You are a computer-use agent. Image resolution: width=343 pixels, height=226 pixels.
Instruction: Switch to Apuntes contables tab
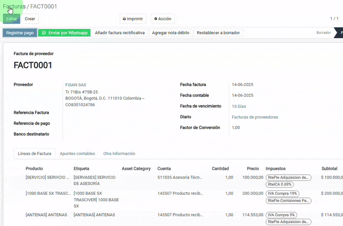point(77,154)
